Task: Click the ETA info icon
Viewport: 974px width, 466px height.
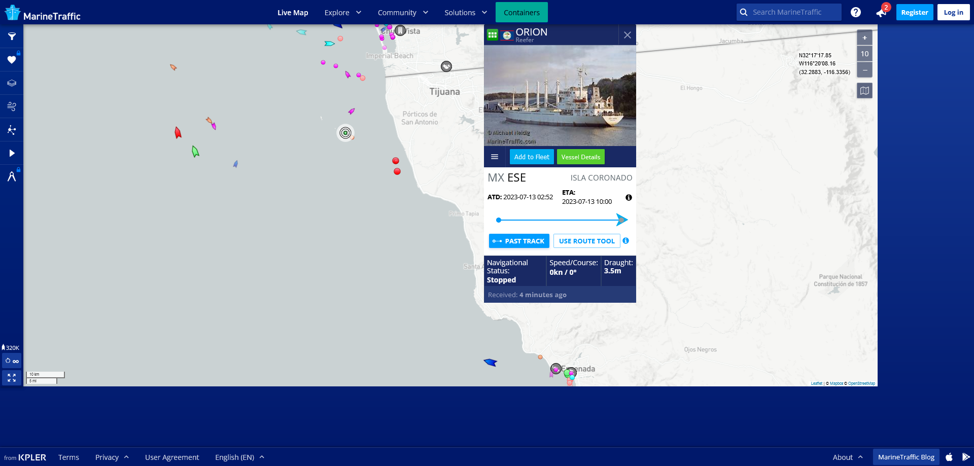Action: pyautogui.click(x=629, y=197)
